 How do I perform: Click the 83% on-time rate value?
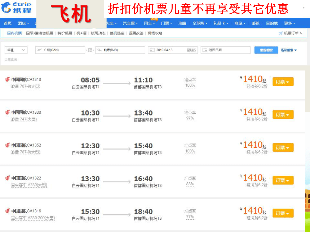click(190, 184)
